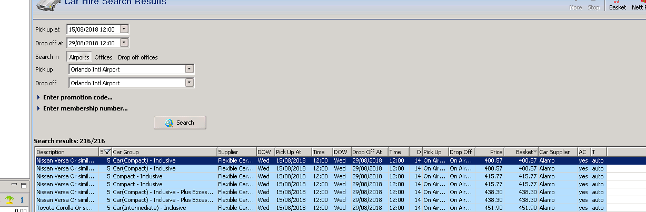Switch search to Offices
The image size is (646, 212).
tap(103, 57)
